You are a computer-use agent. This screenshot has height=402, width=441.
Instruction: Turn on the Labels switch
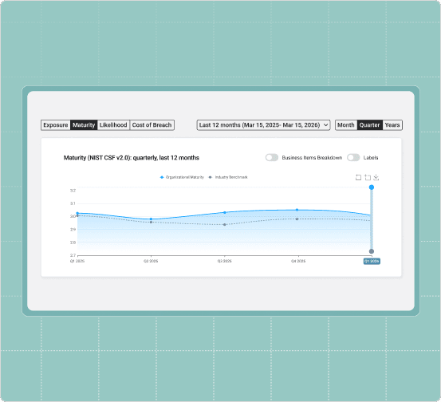[353, 158]
